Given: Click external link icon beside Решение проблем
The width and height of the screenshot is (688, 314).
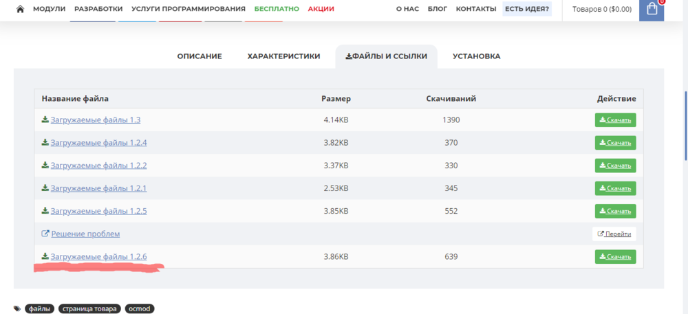Looking at the screenshot, I should 45,234.
